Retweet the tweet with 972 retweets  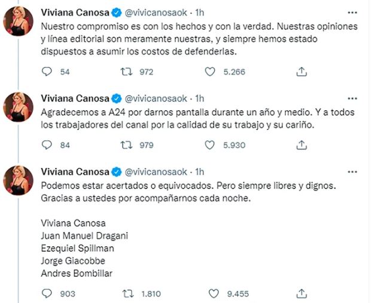coord(126,72)
